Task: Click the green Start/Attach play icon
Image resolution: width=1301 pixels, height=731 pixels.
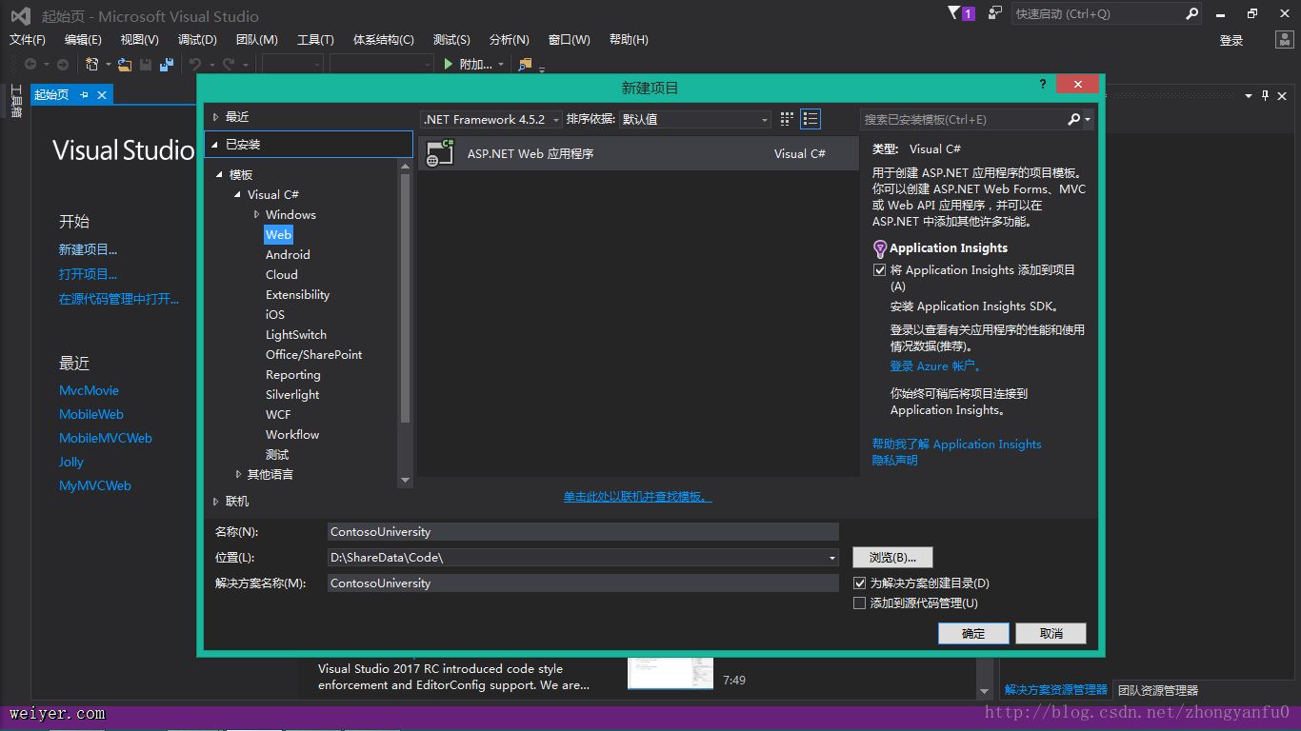Action: pos(449,65)
